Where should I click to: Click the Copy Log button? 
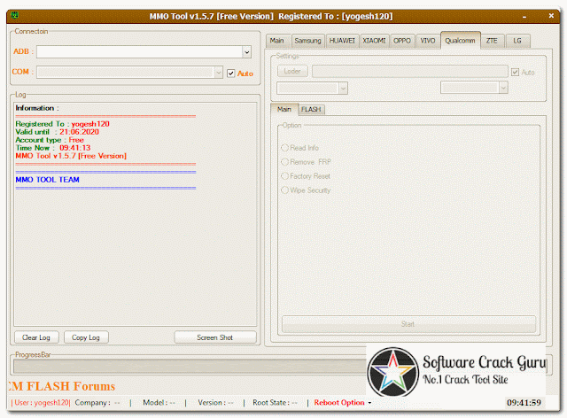[86, 337]
